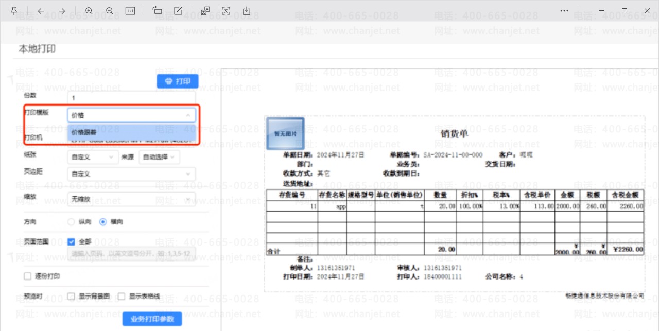Pin the viewer window on top

pos(14,10)
